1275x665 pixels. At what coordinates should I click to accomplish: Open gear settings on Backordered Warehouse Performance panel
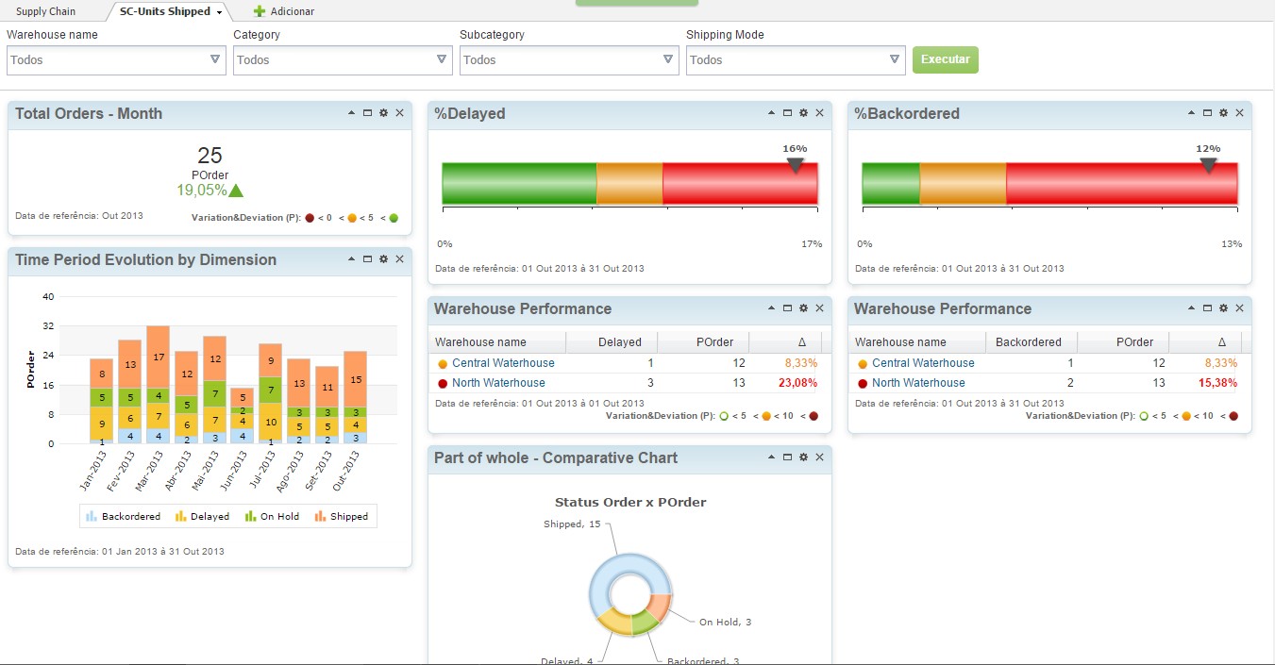pos(1223,308)
